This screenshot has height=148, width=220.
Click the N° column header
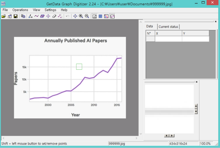(150, 33)
